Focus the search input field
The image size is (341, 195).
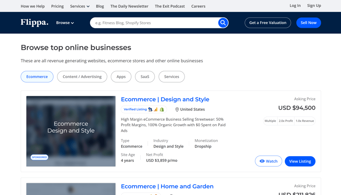click(153, 23)
